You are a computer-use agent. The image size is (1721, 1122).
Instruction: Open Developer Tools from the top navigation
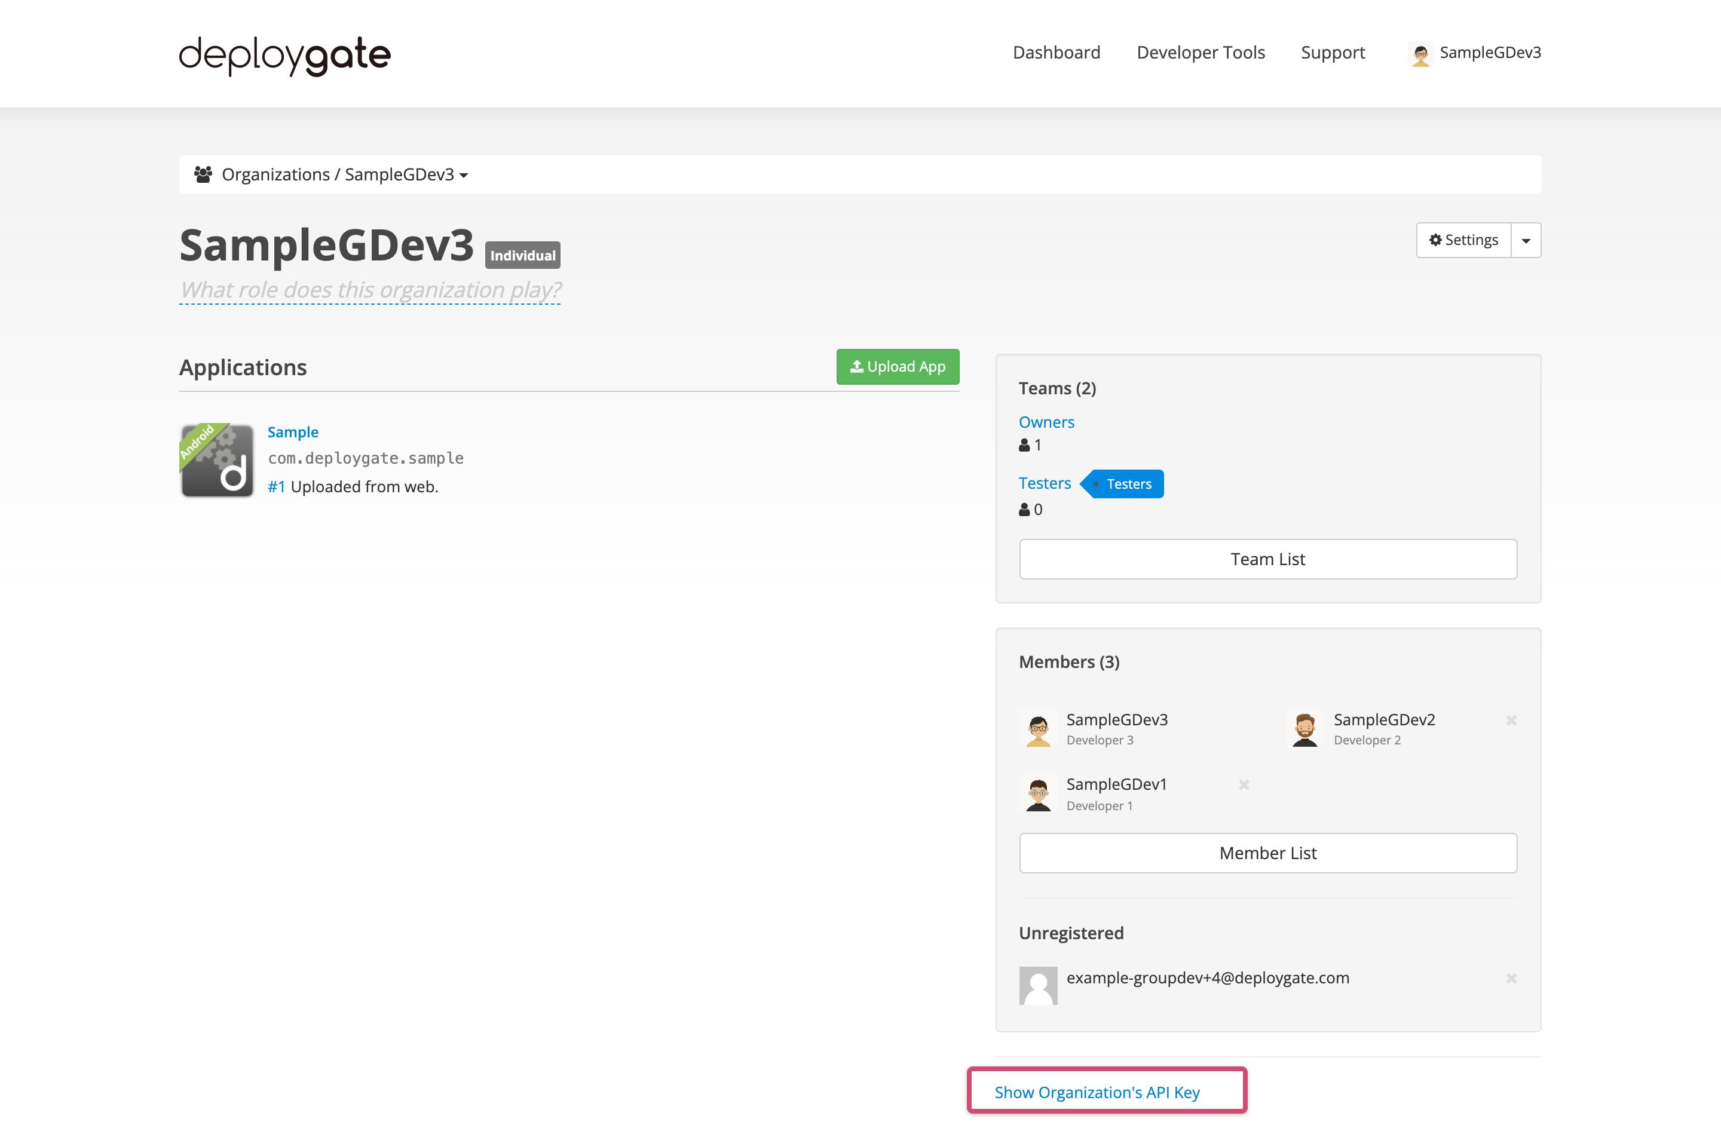[1201, 53]
